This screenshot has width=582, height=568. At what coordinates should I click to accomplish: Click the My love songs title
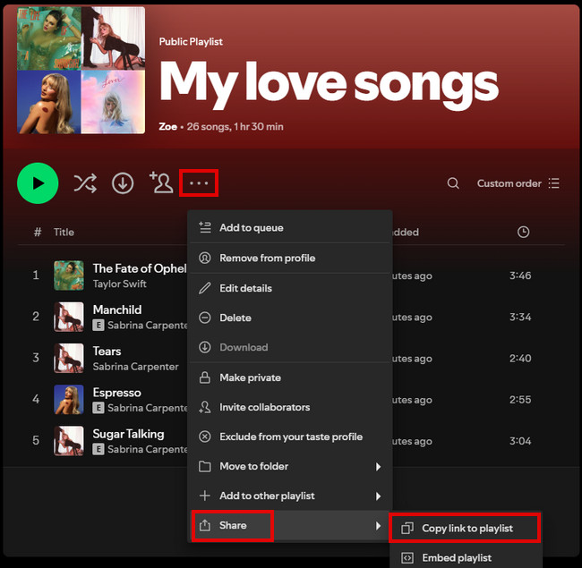pos(330,84)
